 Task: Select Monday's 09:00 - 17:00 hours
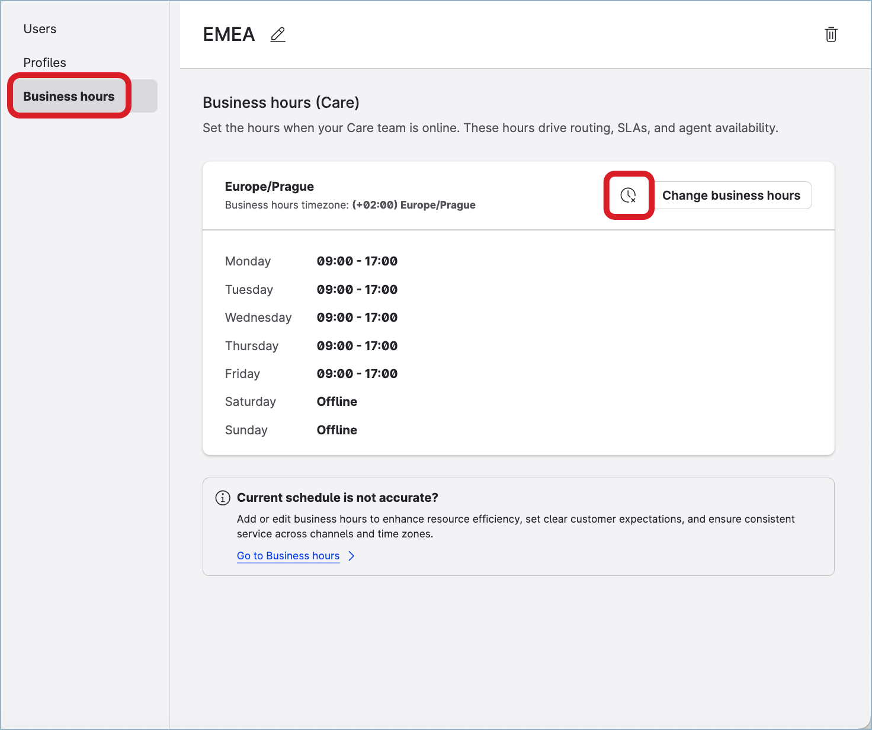click(x=357, y=261)
